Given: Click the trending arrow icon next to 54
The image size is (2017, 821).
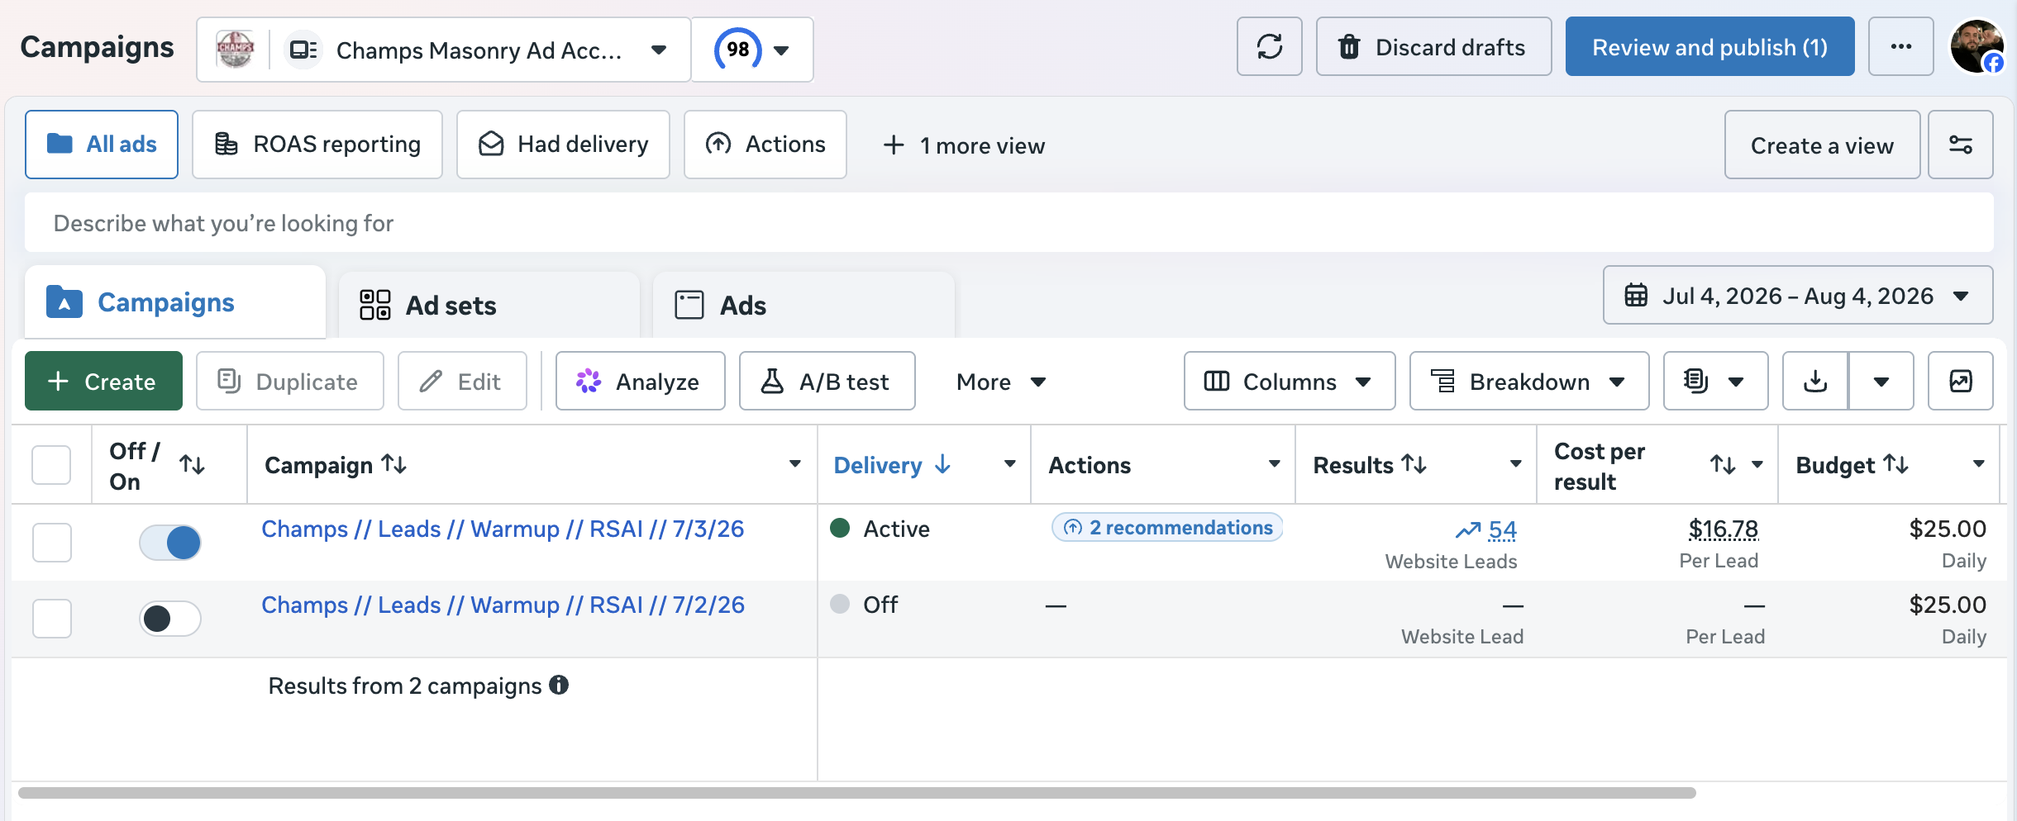Looking at the screenshot, I should tap(1468, 530).
